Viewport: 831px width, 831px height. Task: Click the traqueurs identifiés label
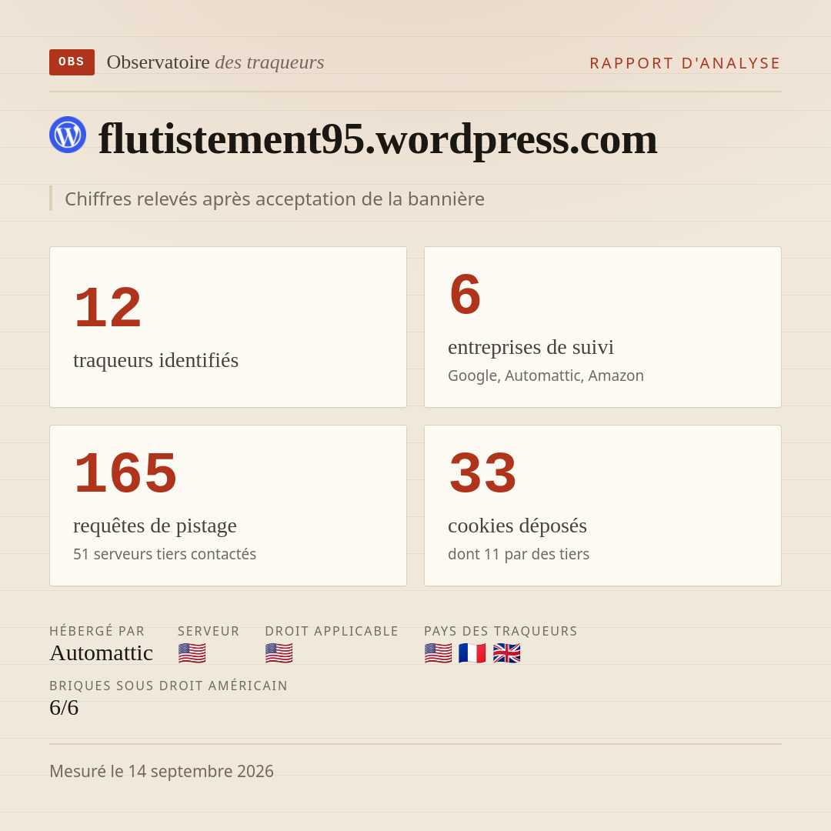[x=155, y=360]
